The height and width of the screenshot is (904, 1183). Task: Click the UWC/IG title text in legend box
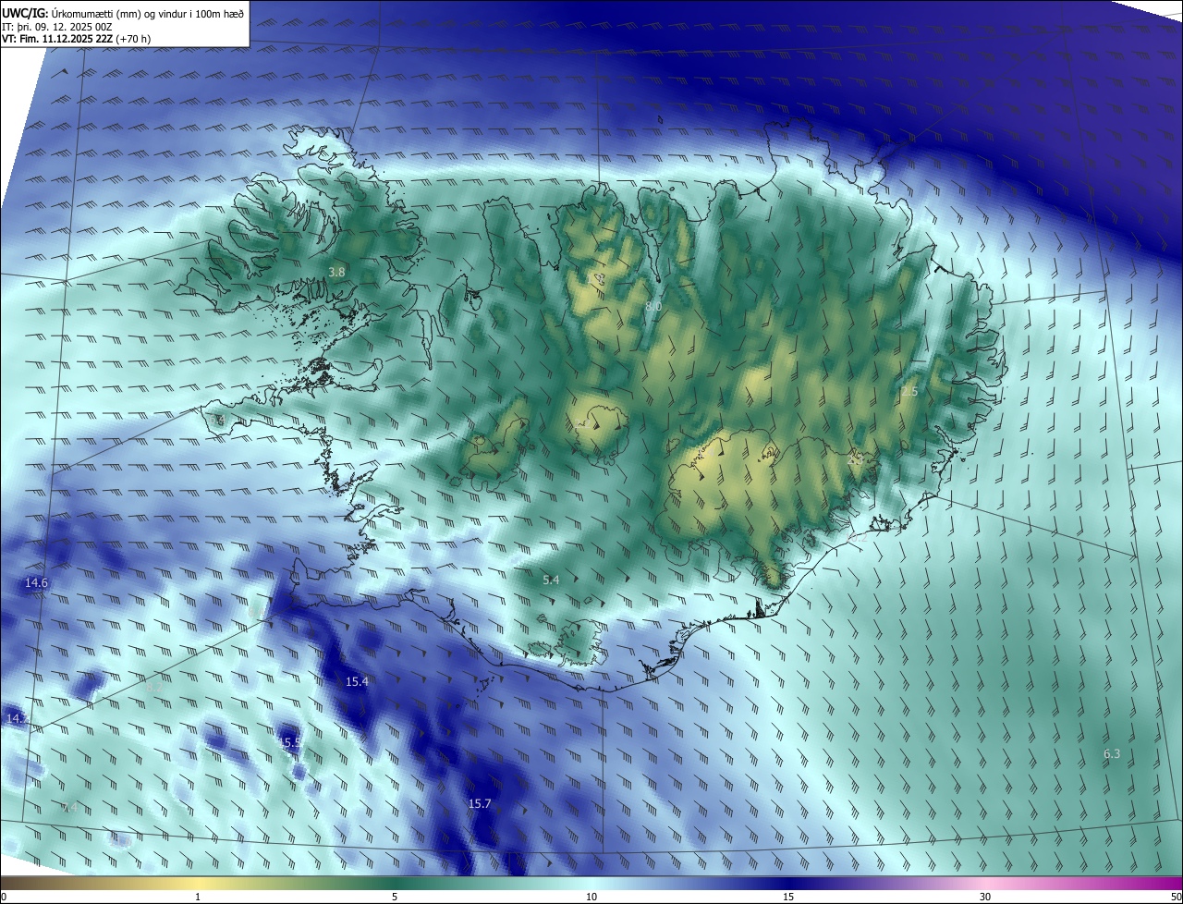pos(25,13)
